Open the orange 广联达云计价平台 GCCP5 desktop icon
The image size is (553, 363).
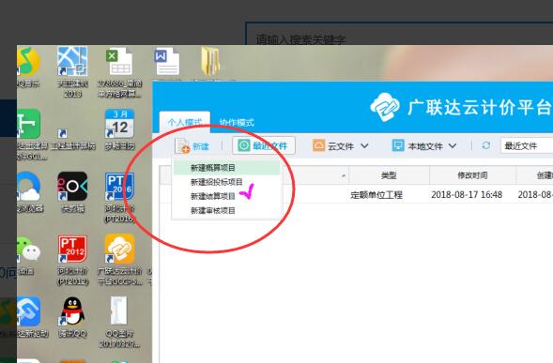tap(120, 260)
